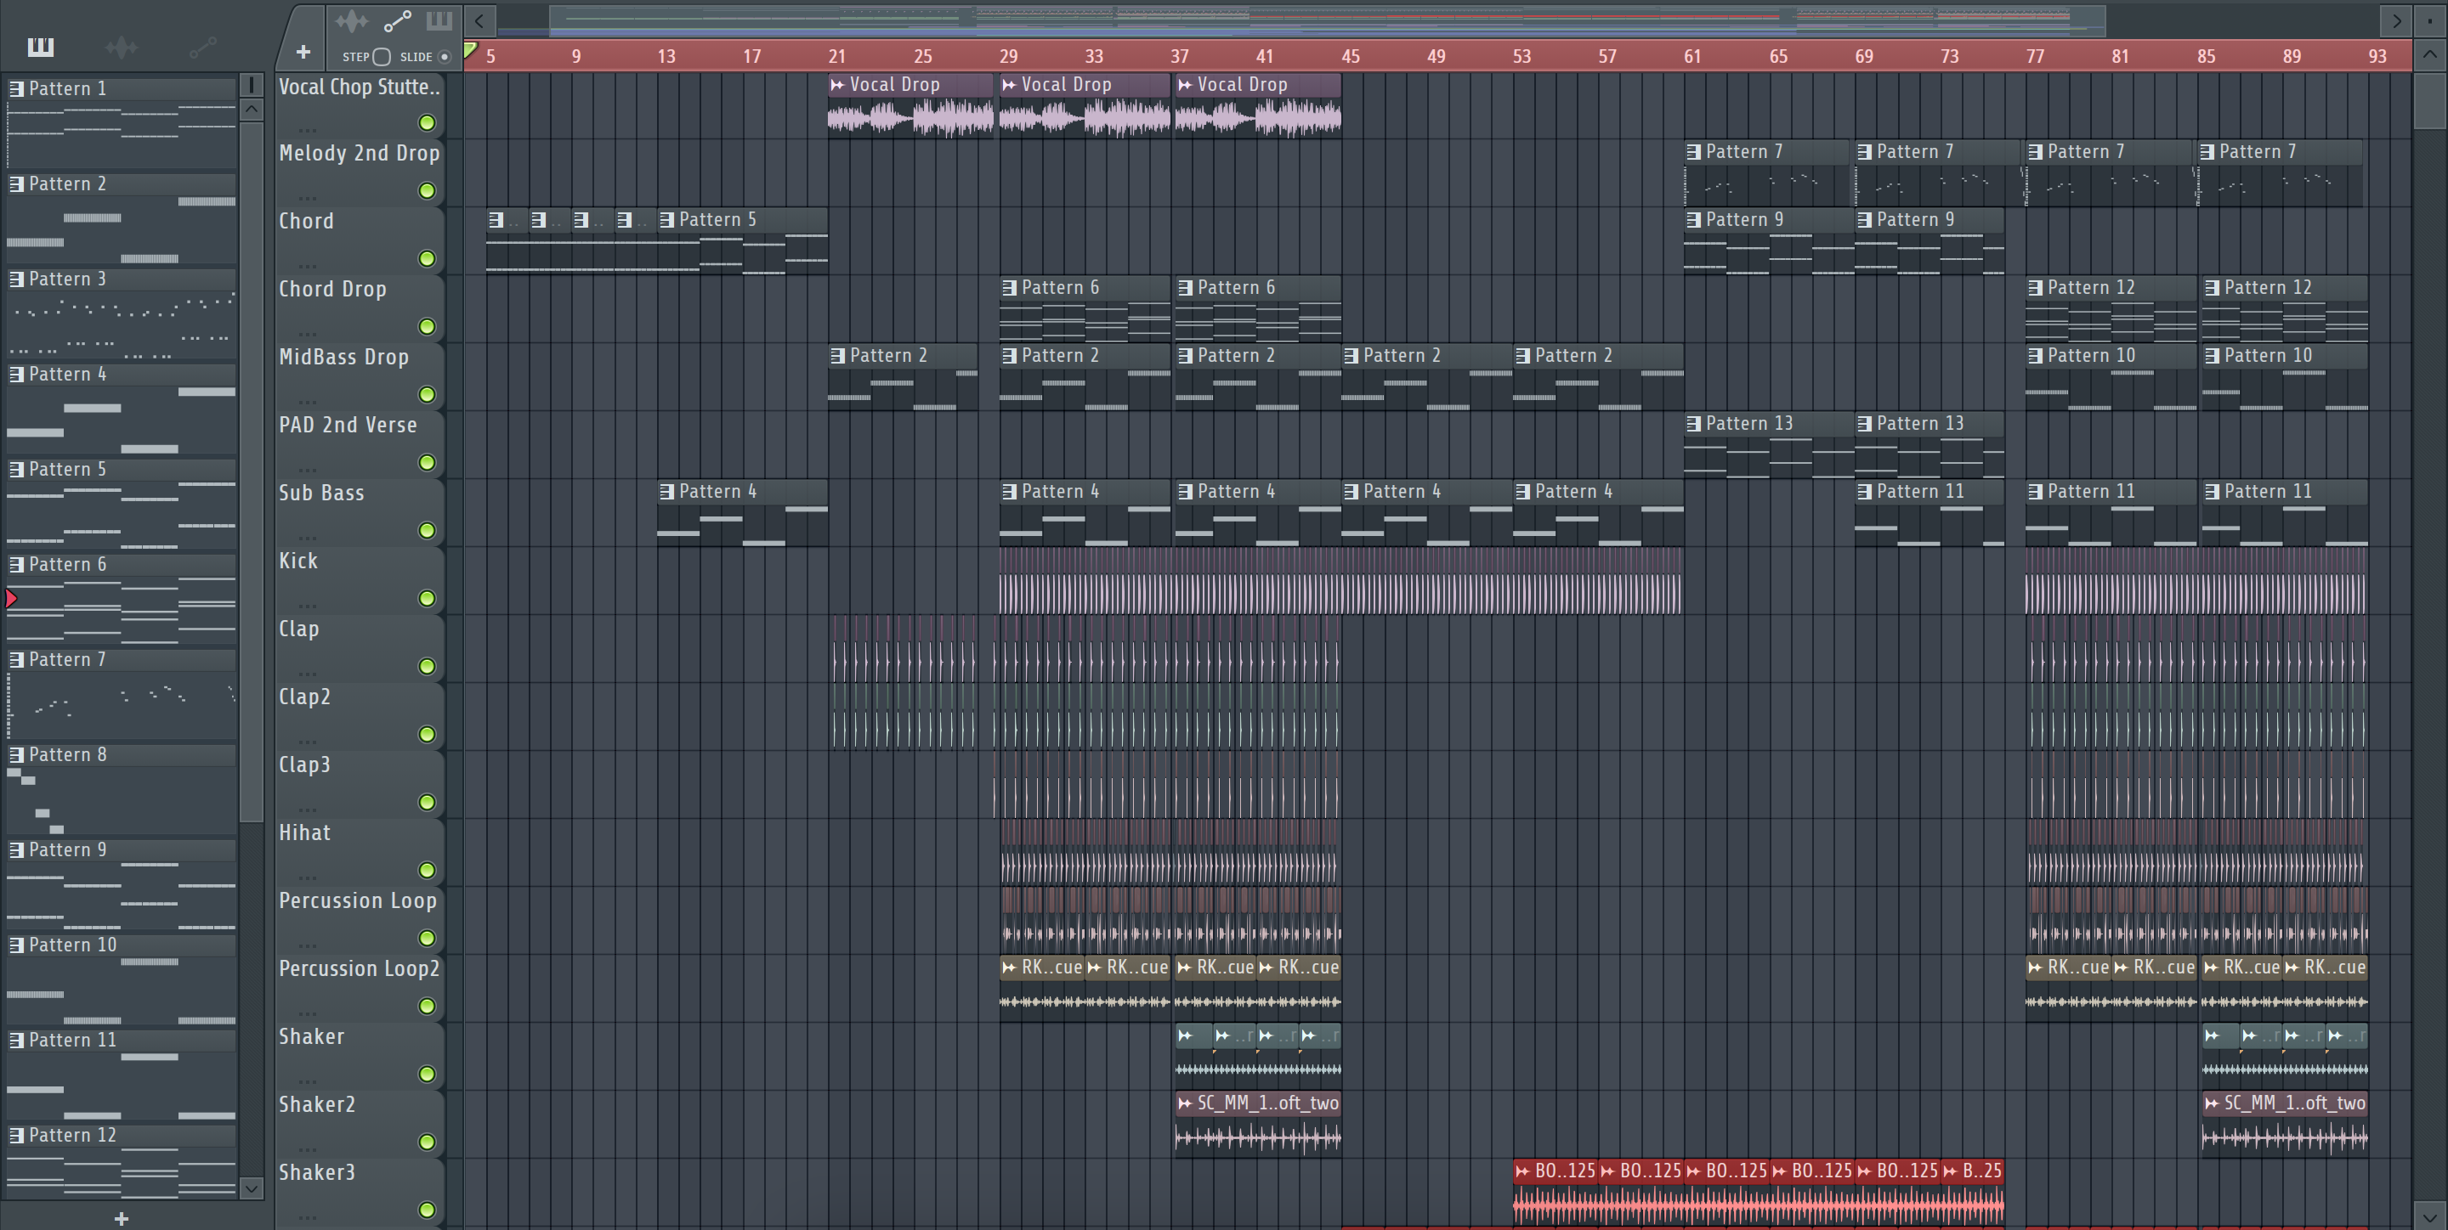Screen dimensions: 2448x1230
Task: Click the Percussion Loop track name label
Action: click(x=357, y=901)
